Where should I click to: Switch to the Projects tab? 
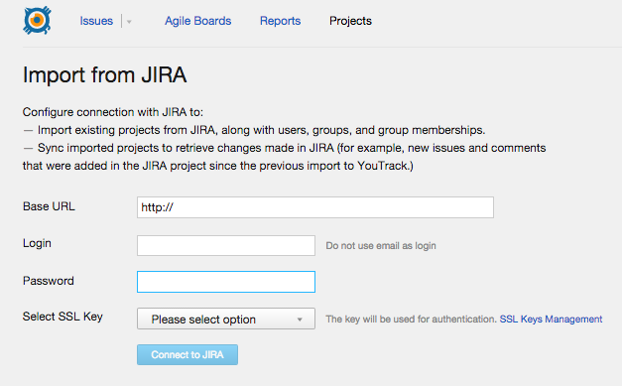pos(350,21)
